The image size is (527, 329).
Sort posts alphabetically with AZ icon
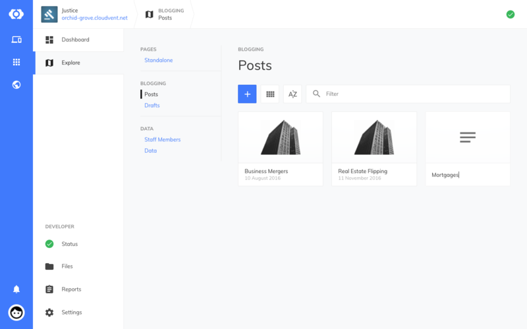pos(292,94)
